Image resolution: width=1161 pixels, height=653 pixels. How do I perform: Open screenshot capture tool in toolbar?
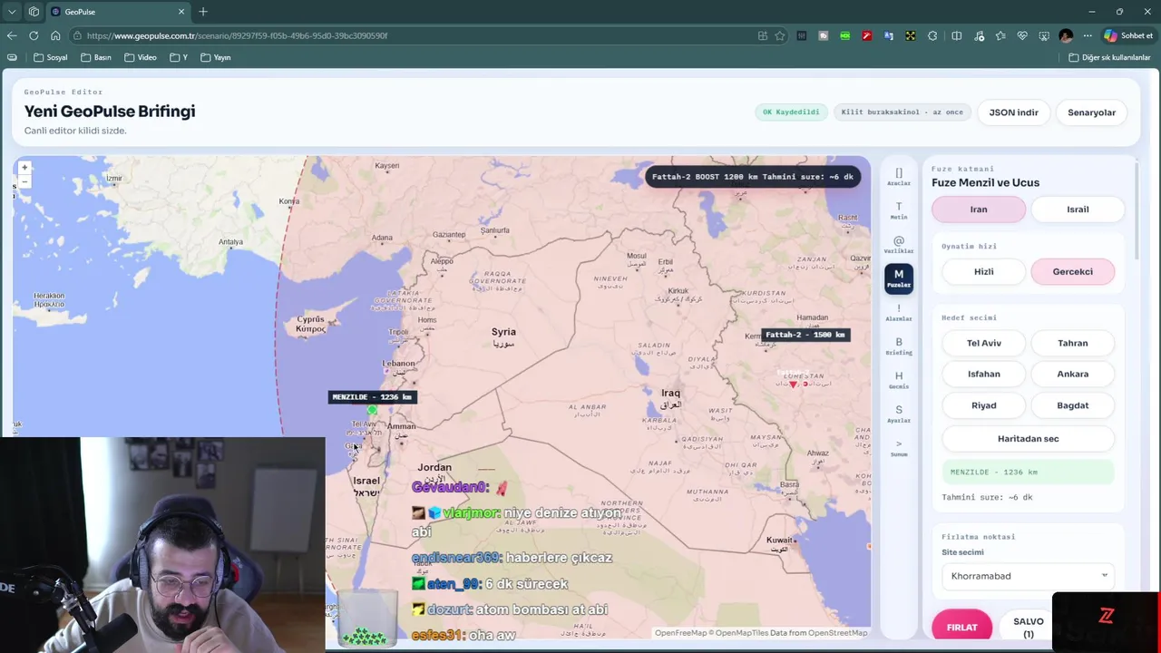(x=1044, y=35)
